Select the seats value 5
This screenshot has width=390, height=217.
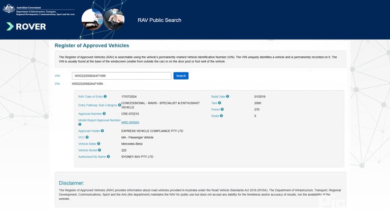coord(255,116)
